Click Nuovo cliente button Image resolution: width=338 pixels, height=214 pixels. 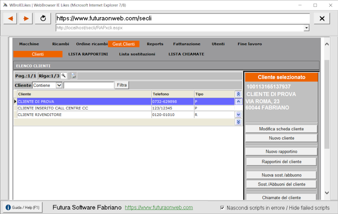pos(281,138)
